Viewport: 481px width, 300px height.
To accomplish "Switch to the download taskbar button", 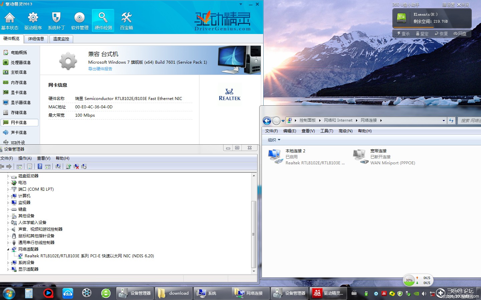I will coord(174,293).
